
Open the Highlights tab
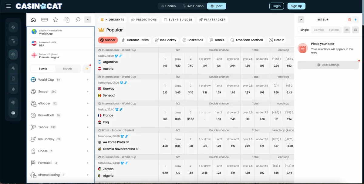112,20
